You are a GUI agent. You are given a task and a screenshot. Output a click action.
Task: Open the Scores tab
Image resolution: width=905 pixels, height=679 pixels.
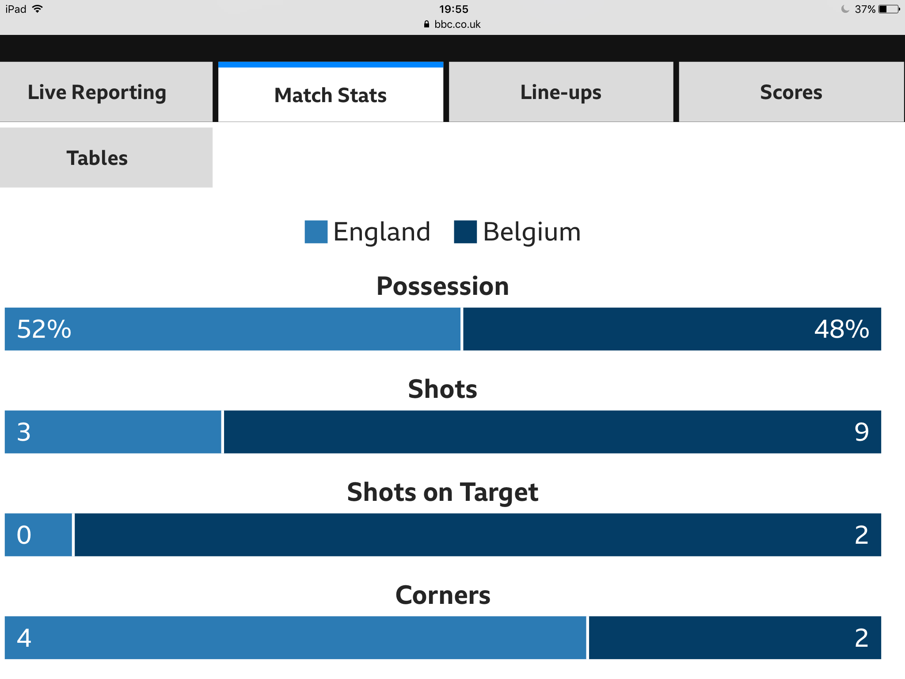coord(791,92)
